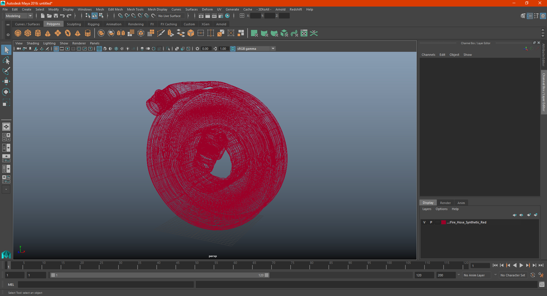Create a polygon pipe from the shelf
The image size is (547, 296).
point(88,33)
